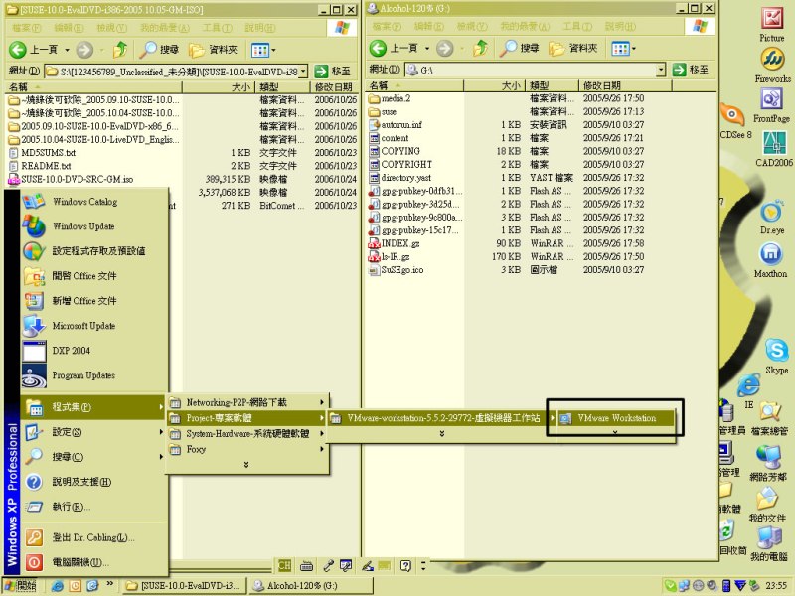Launch Microsoft Update from the Start menu

click(x=94, y=326)
